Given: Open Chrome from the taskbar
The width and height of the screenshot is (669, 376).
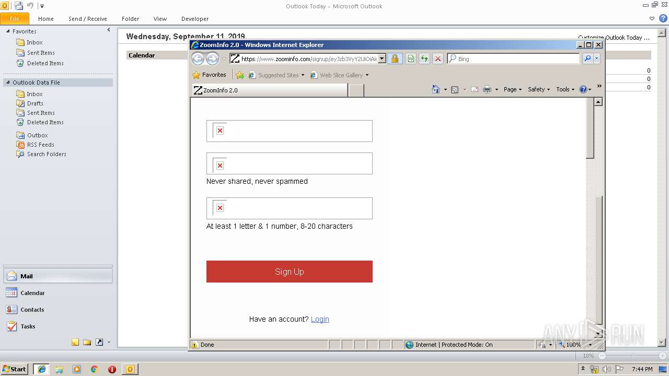Looking at the screenshot, I should click(x=94, y=369).
